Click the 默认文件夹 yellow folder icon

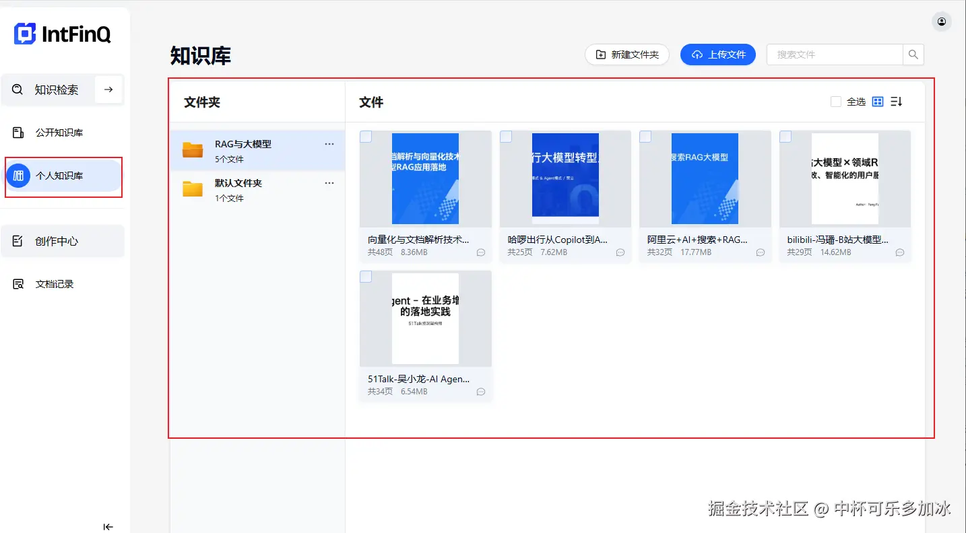tap(193, 189)
